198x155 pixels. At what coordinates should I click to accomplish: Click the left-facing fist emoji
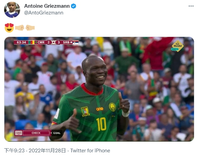[x=30, y=28]
